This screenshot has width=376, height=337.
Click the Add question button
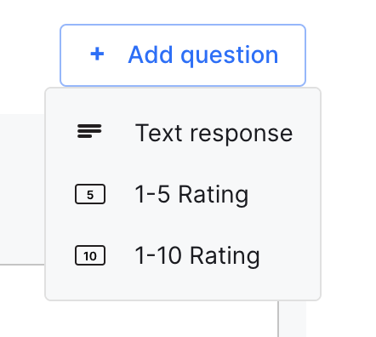(183, 55)
